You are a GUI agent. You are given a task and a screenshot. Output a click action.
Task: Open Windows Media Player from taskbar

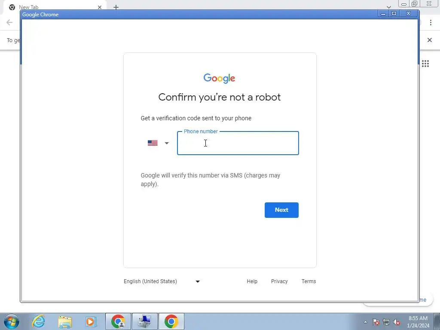tap(91, 321)
